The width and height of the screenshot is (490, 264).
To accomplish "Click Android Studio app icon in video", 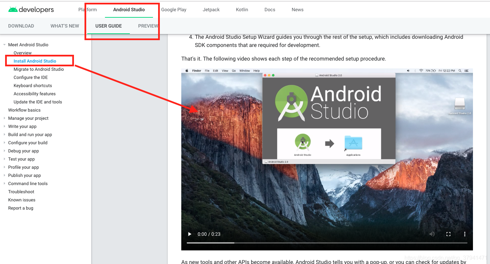I will [303, 143].
